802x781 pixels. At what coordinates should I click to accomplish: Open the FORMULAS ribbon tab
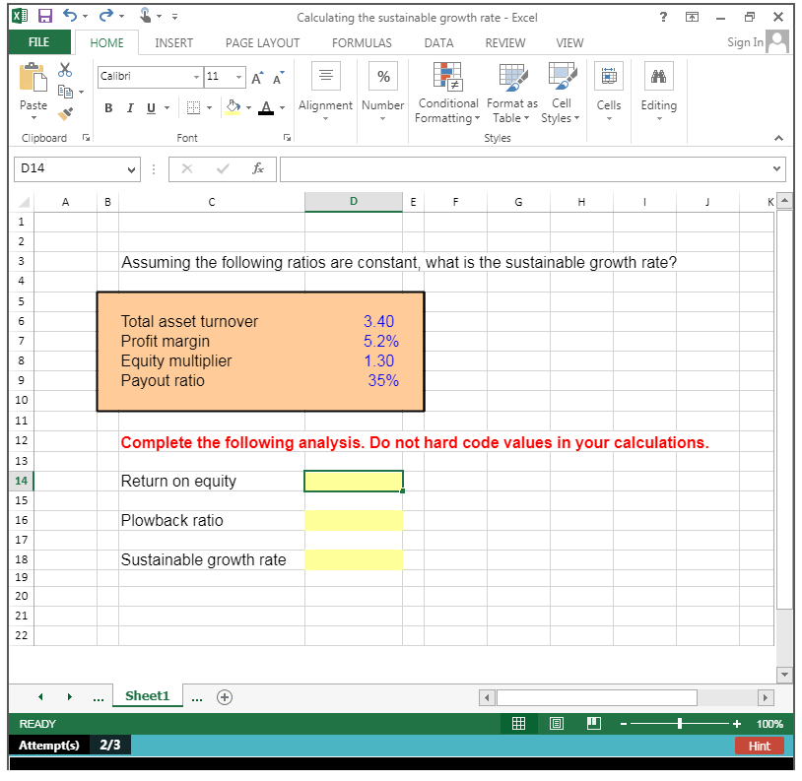pos(362,42)
